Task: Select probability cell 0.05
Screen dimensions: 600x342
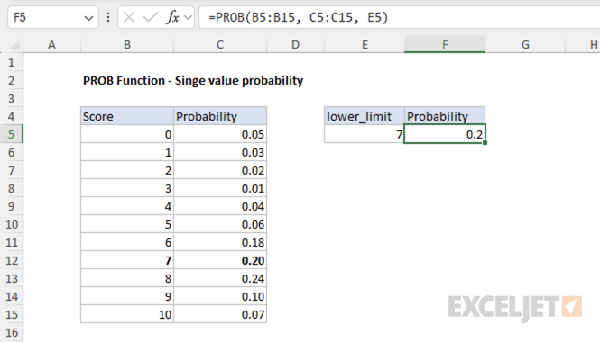Action: coord(220,134)
